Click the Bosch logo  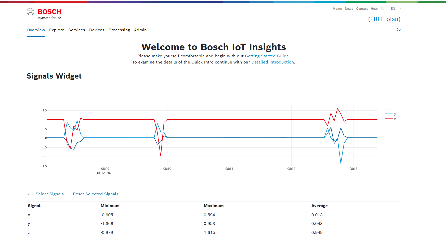(x=44, y=14)
